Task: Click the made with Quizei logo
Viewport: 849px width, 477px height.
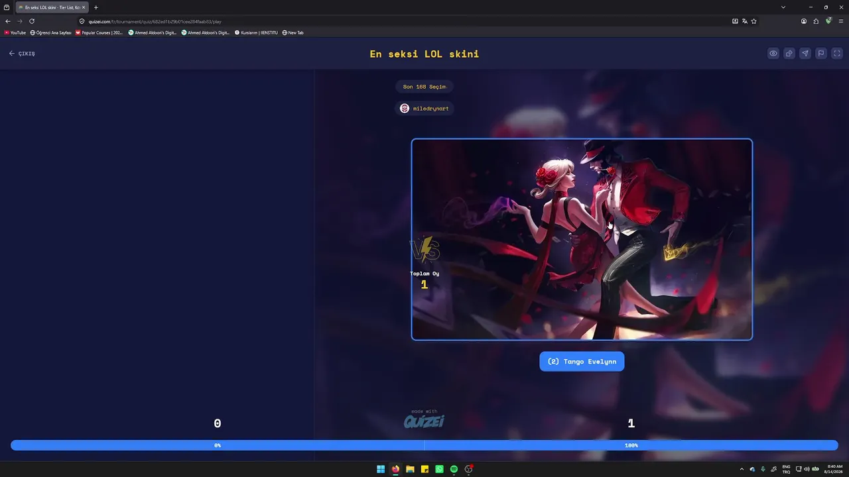Action: coord(424,419)
